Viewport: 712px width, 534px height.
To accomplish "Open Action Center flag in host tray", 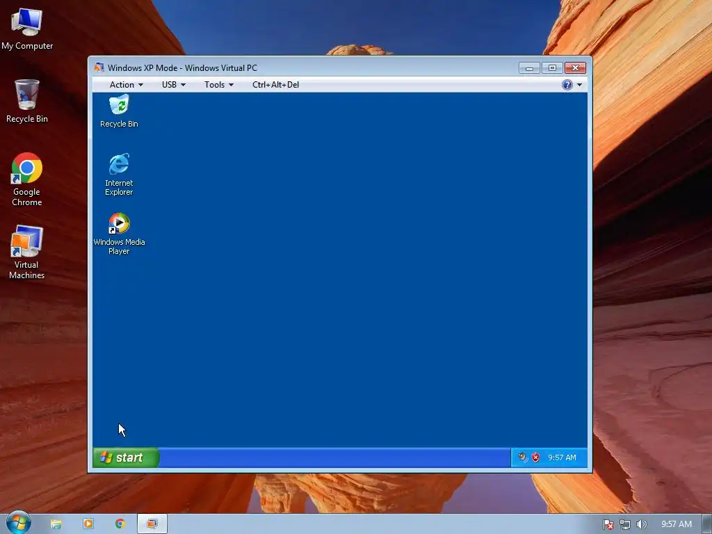I will click(x=608, y=524).
